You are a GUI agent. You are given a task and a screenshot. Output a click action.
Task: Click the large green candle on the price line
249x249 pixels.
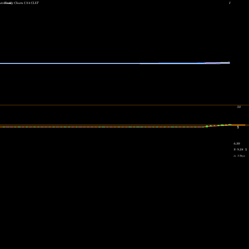(207, 126)
